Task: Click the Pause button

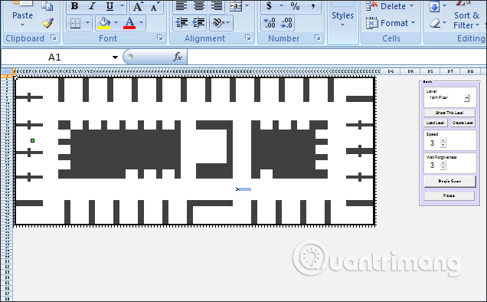Action: 449,195
